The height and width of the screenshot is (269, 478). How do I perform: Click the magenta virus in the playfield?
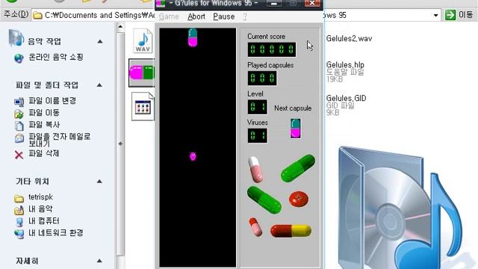[x=193, y=156]
